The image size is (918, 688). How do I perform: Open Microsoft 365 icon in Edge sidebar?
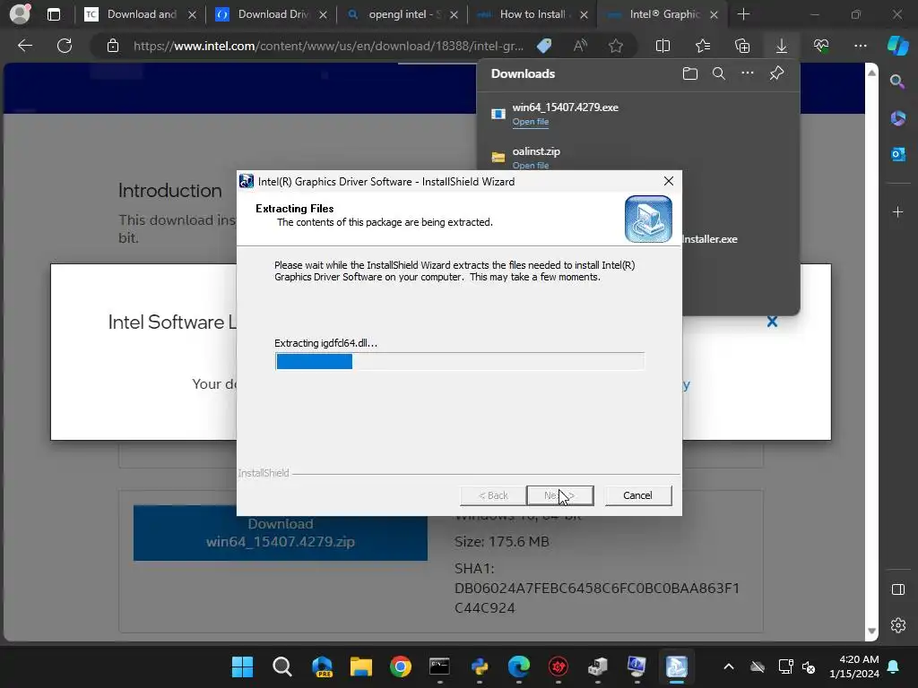897,118
